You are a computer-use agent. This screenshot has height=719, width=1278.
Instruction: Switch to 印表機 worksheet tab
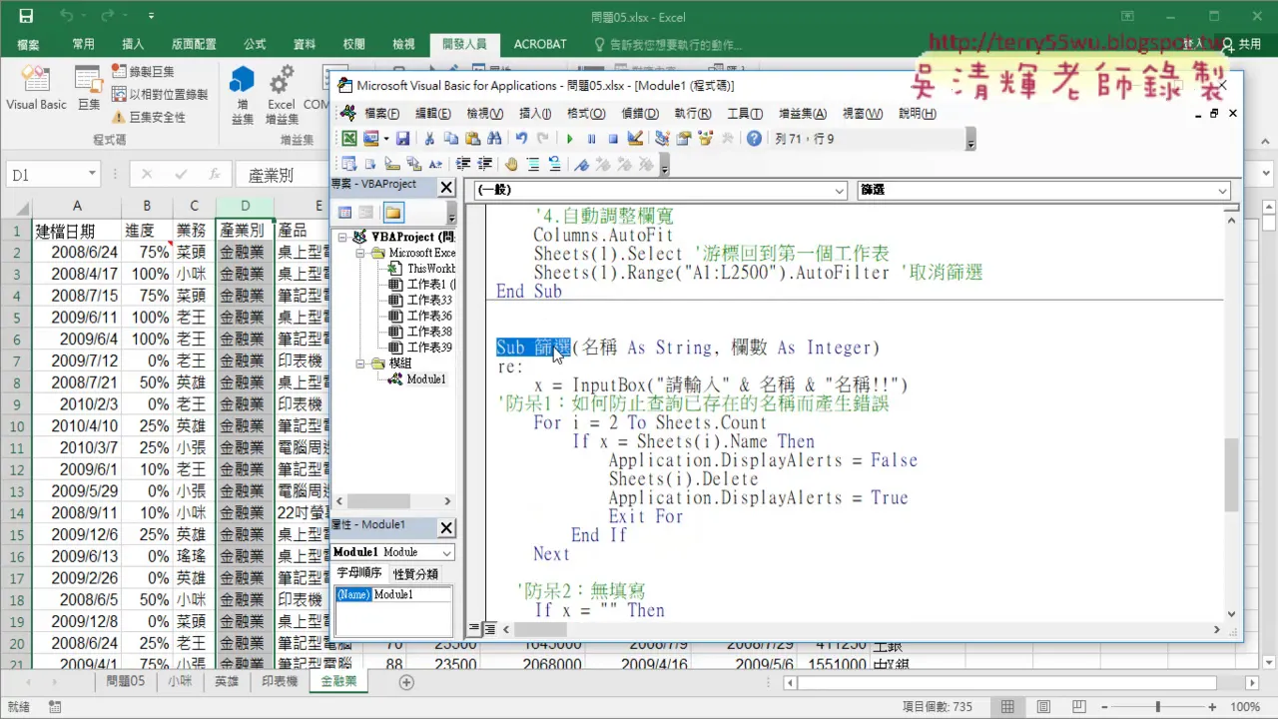pyautogui.click(x=279, y=681)
